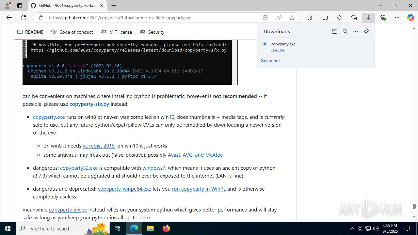Start Read aloud from address bar

[279, 18]
